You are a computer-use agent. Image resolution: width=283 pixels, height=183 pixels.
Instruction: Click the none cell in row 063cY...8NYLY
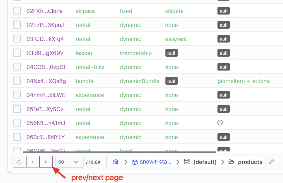[x=171, y=137]
